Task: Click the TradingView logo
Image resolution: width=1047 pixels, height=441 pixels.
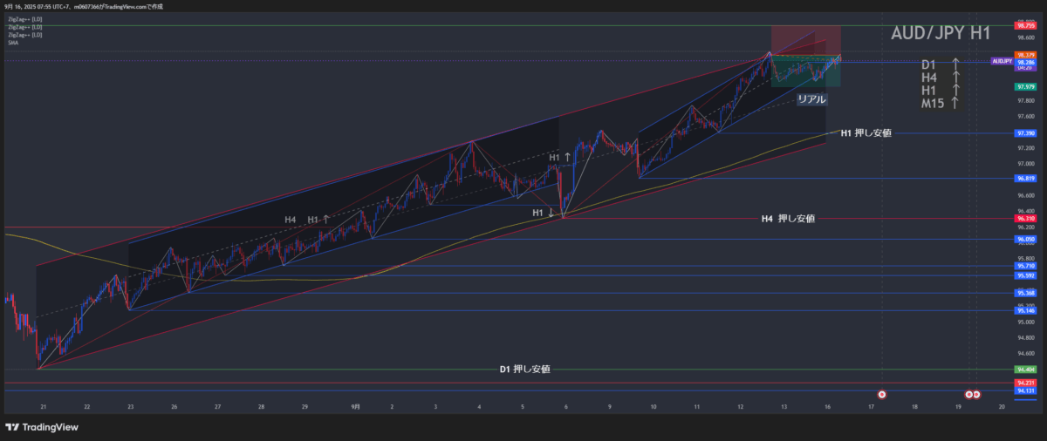Action: point(42,427)
